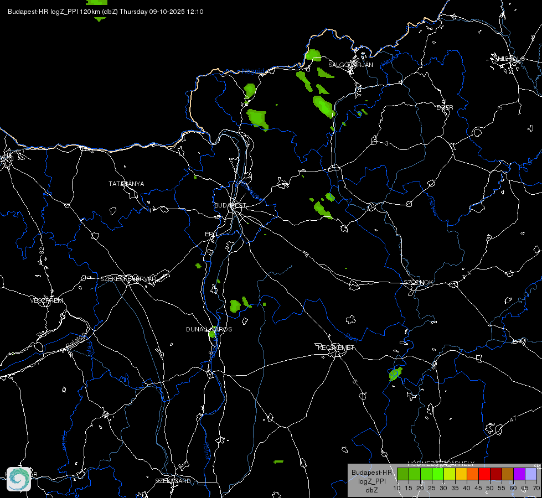Image resolution: width=542 pixels, height=498 pixels.
Task: Select the 25-30 dBZ bright green swatch
Action: (438, 474)
